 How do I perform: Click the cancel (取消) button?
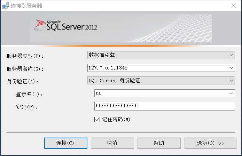tap(112, 143)
